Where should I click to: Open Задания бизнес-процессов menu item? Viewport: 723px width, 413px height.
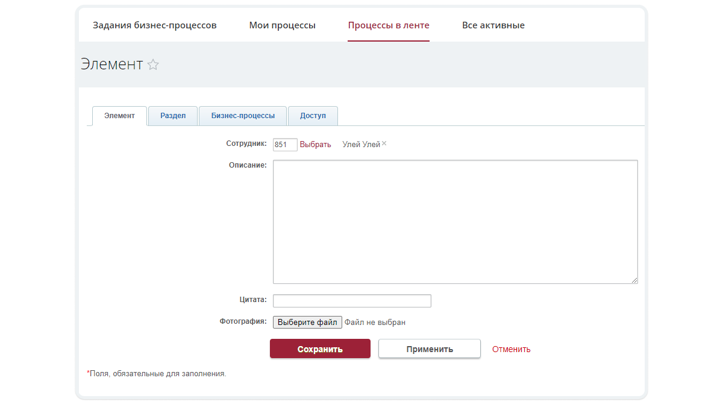coord(155,25)
